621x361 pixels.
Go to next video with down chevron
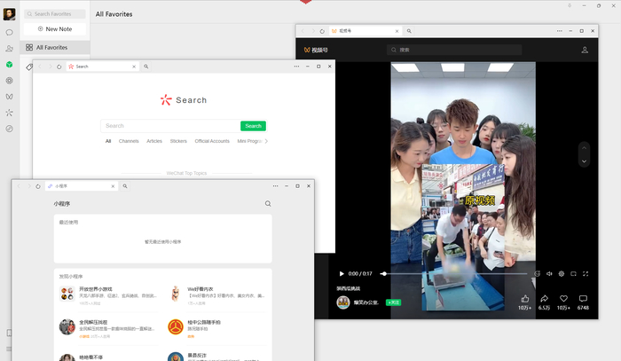[x=583, y=161]
